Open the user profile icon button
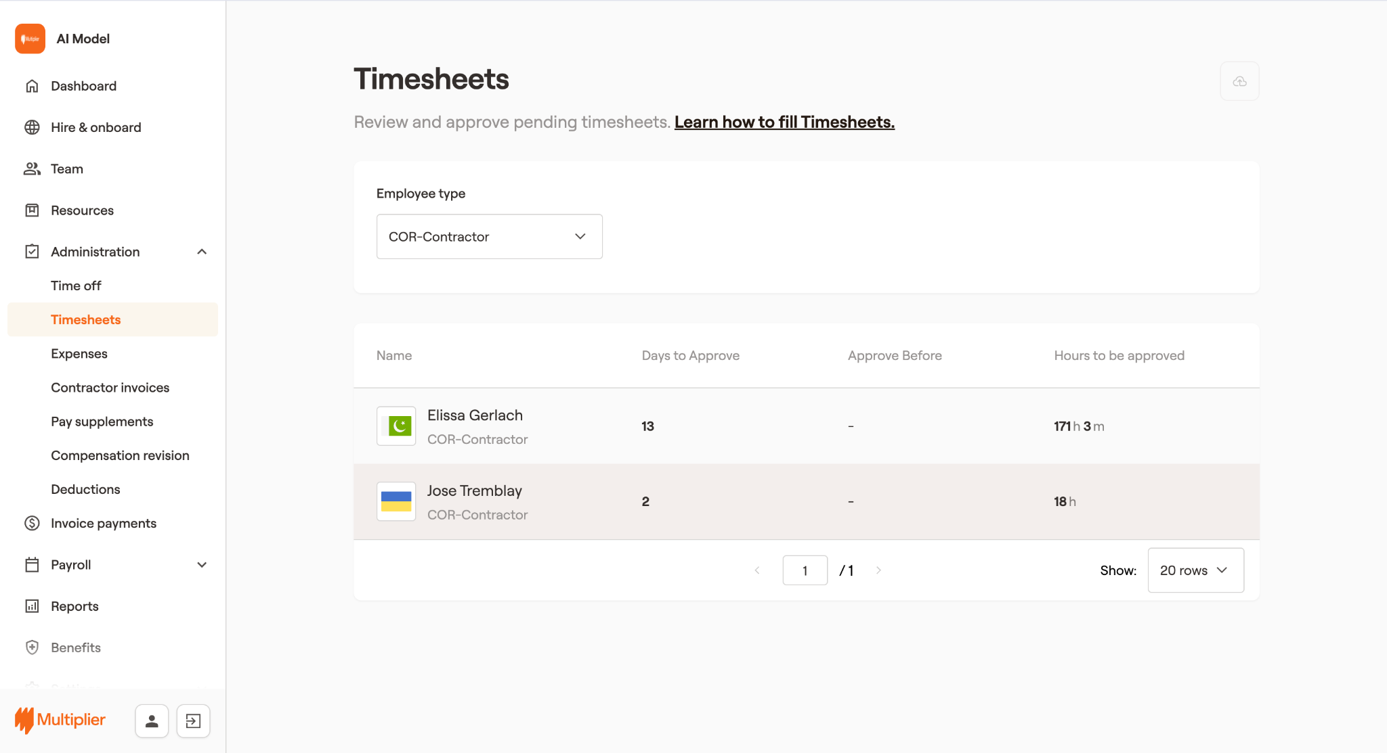 point(152,721)
